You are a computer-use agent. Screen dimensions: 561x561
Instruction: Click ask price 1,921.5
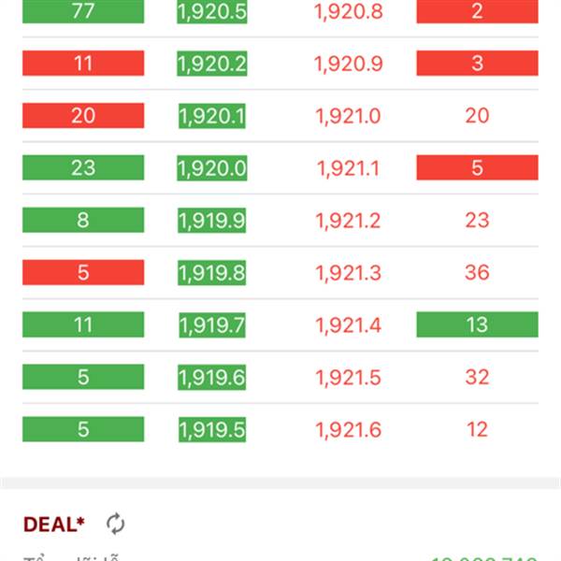tap(348, 377)
